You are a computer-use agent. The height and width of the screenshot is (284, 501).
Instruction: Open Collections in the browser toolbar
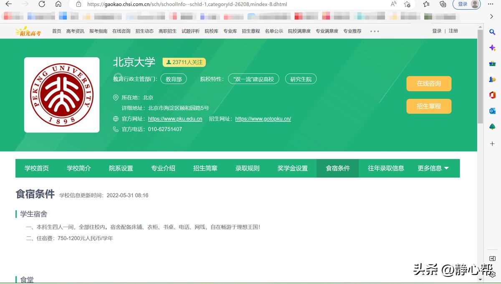tap(443, 5)
